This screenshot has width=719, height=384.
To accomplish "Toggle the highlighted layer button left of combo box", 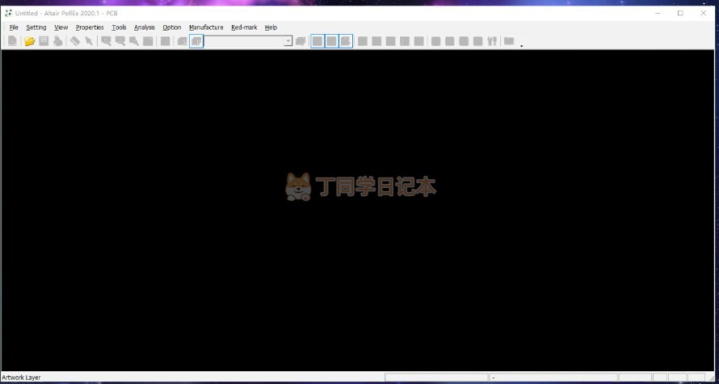I will [x=196, y=41].
